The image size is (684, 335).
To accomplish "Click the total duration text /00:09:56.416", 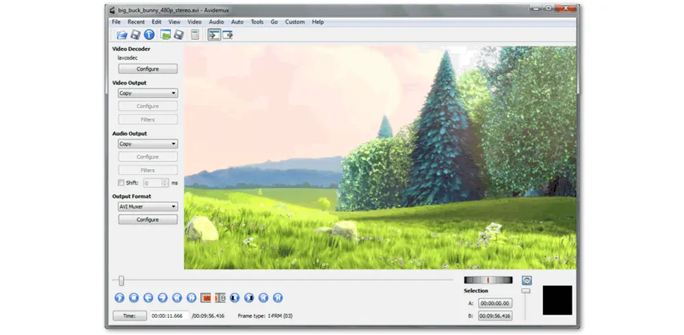I will (208, 316).
